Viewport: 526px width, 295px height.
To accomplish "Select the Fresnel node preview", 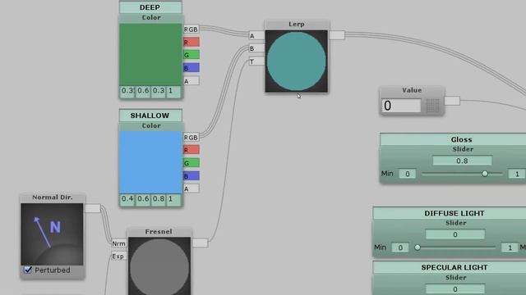I will pyautogui.click(x=159, y=266).
